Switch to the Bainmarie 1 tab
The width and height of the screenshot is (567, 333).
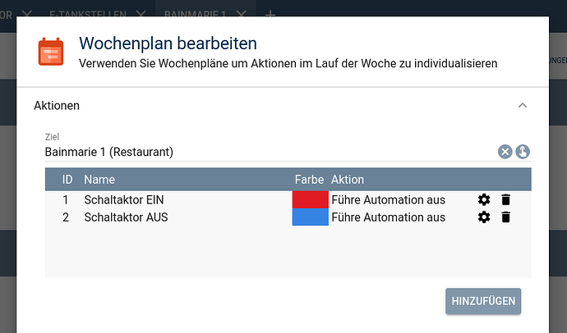tap(194, 15)
